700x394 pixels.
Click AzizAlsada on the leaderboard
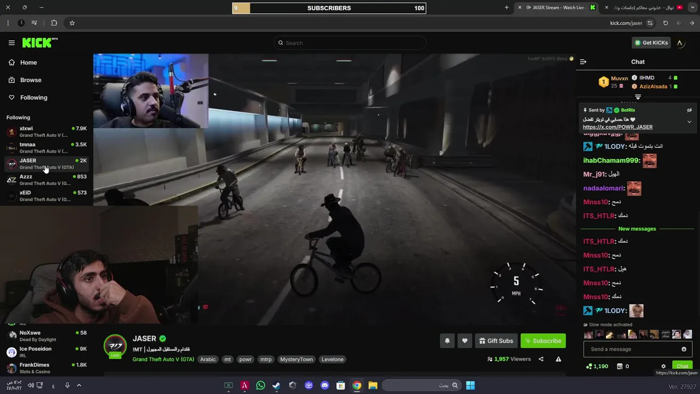pyautogui.click(x=653, y=86)
